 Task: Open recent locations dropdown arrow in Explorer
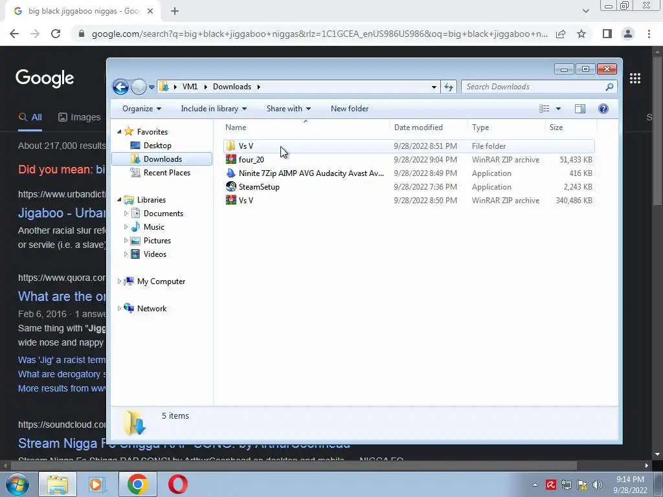tap(152, 87)
